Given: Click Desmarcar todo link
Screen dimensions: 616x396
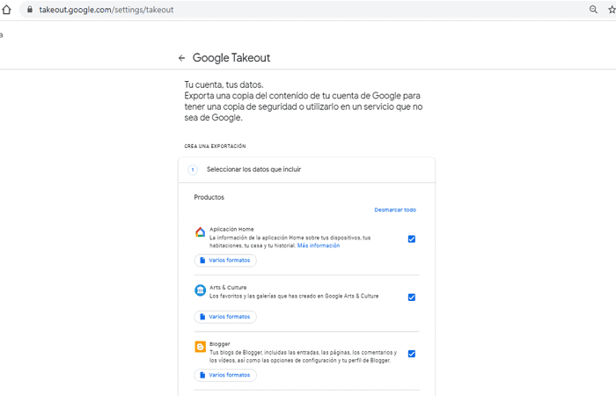Looking at the screenshot, I should pos(395,209).
